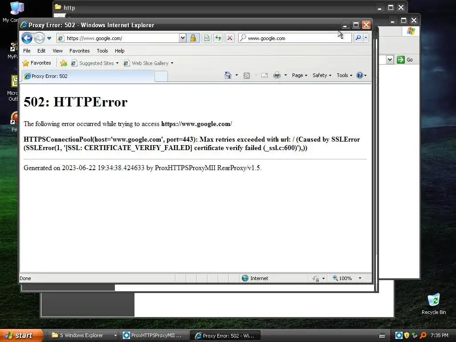
Task: Open Web Slice Gallery link
Action: 148,63
